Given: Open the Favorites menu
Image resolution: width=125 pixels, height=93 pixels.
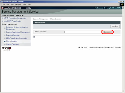Looking at the screenshot, I should point(18,4).
